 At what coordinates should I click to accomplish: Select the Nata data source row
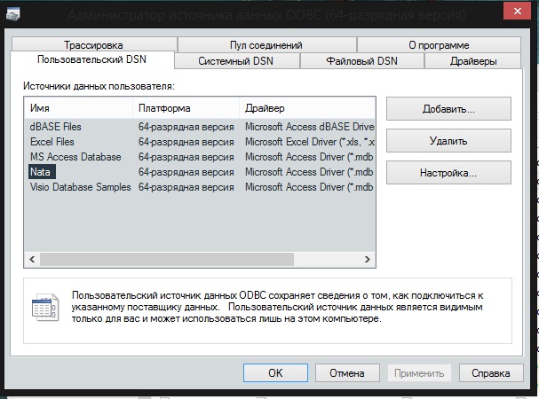[42, 172]
